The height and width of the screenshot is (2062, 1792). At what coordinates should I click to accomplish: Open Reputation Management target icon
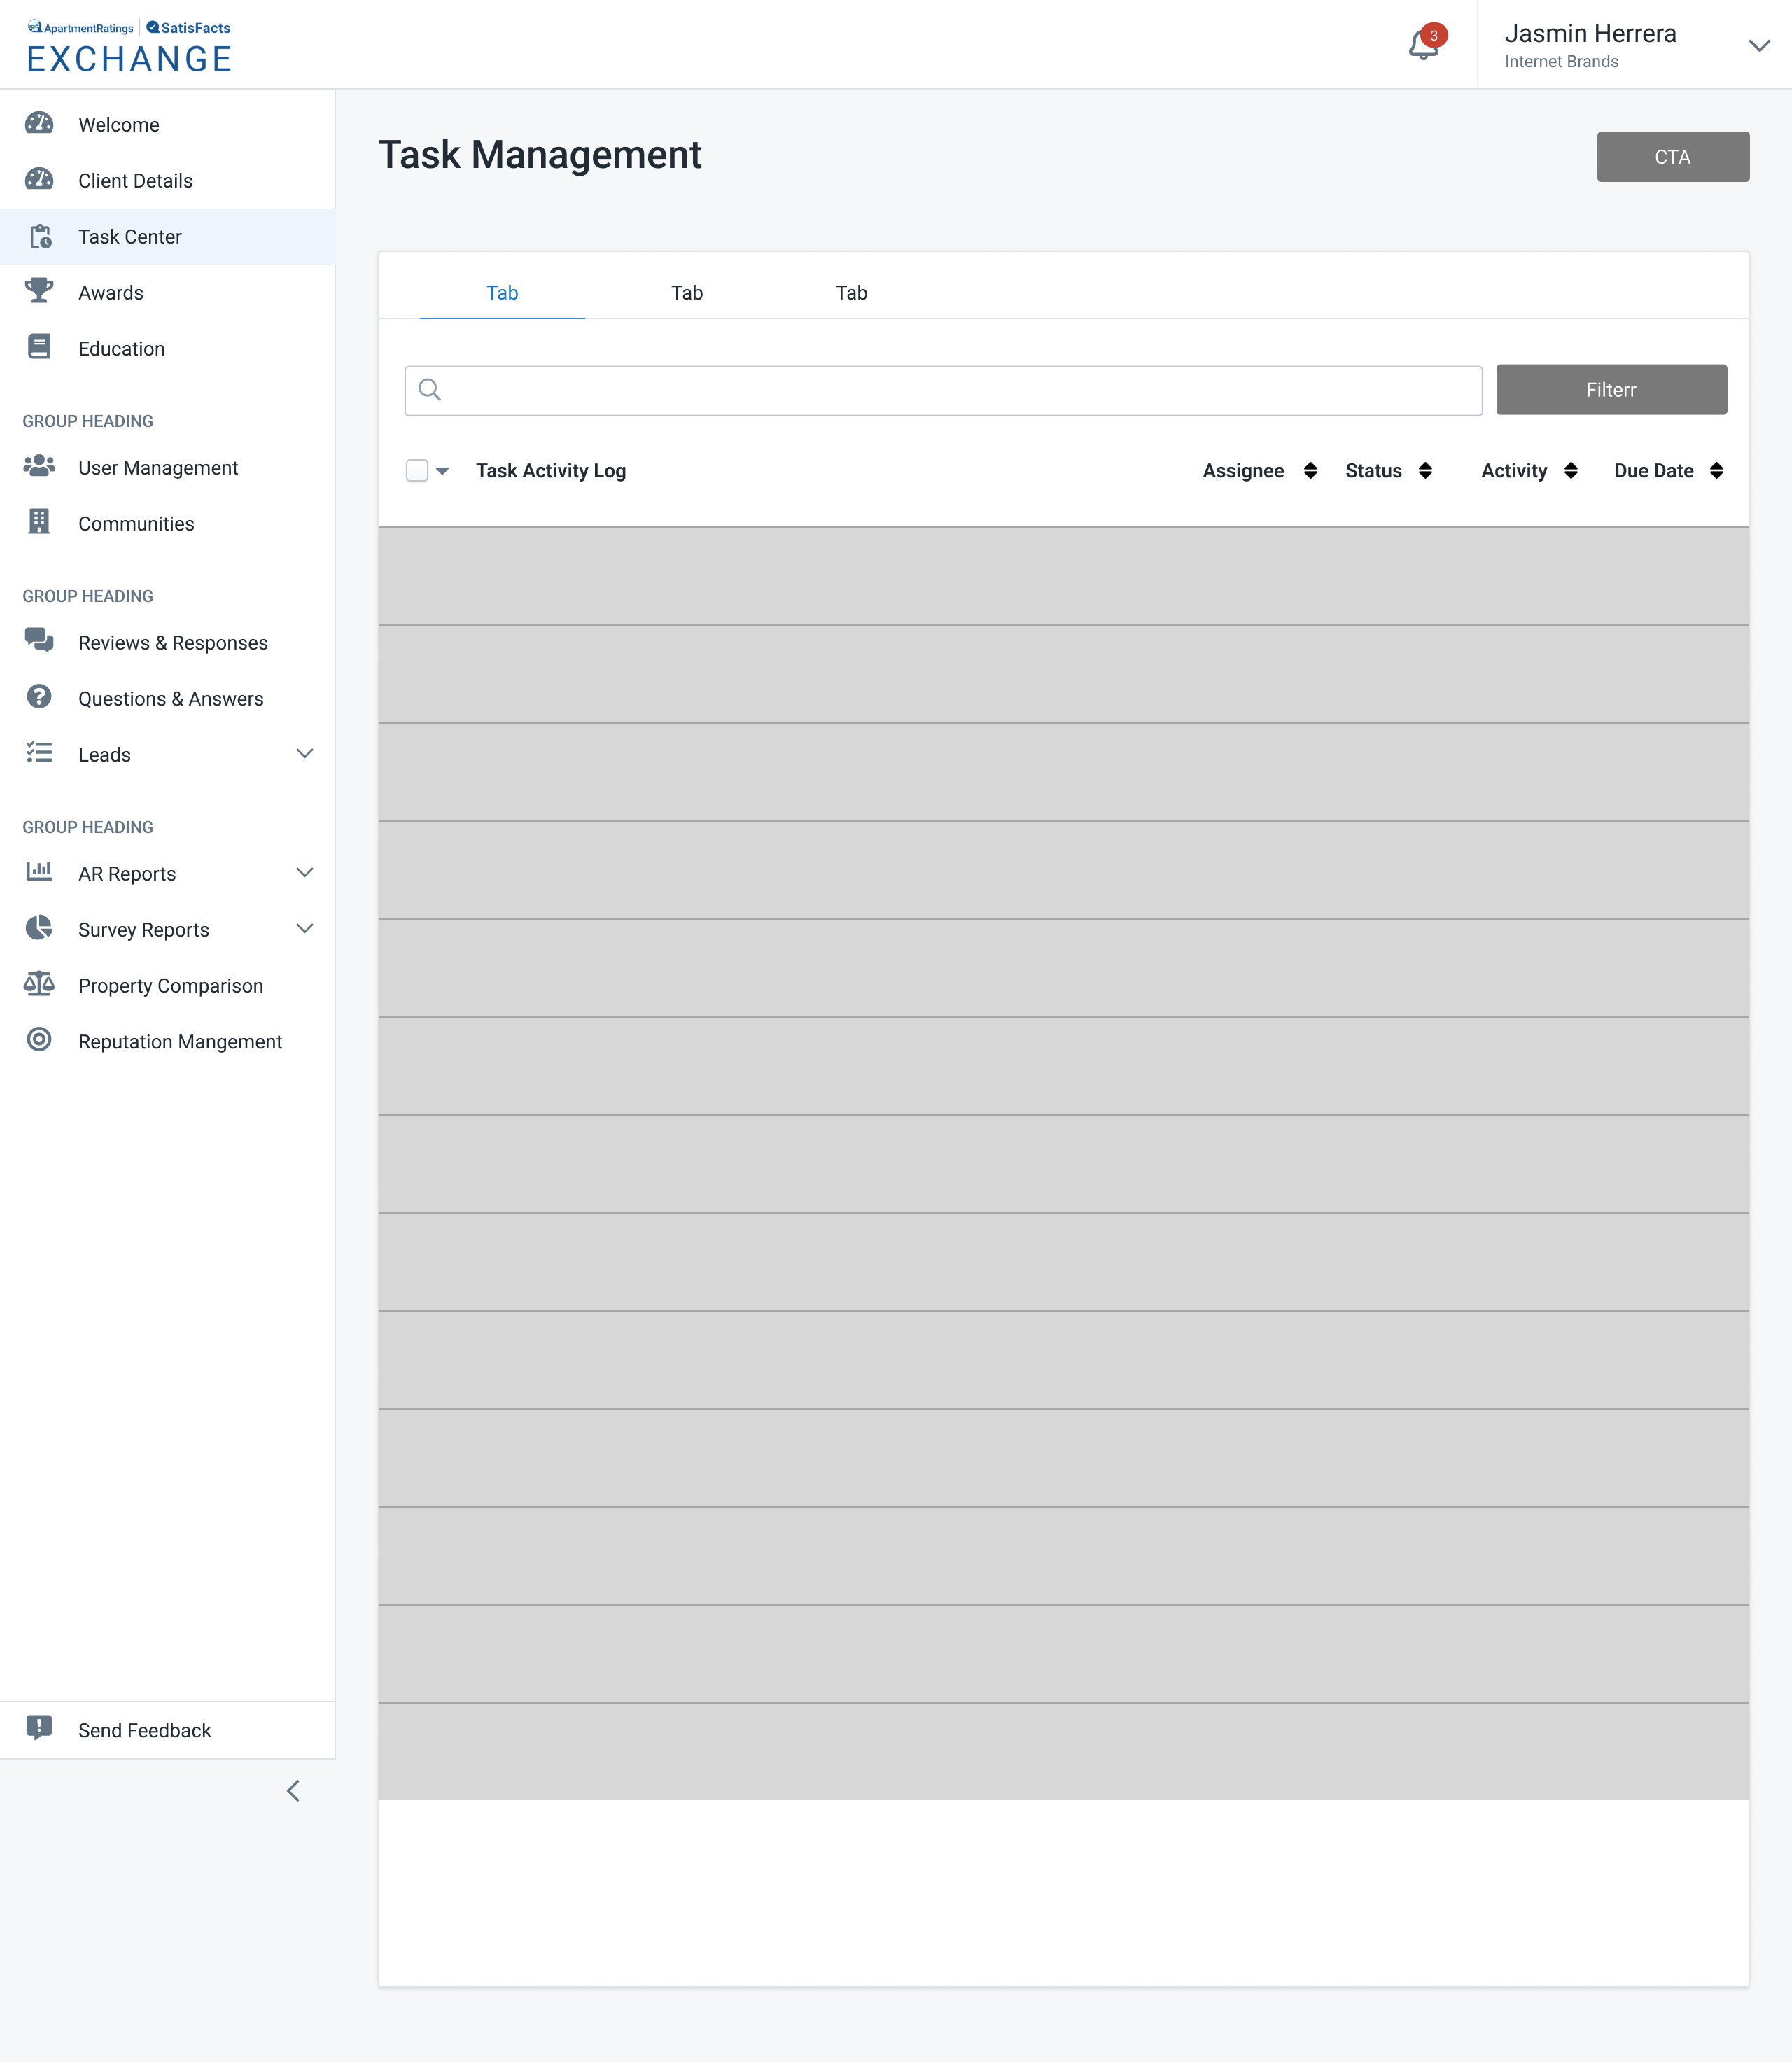click(38, 1040)
